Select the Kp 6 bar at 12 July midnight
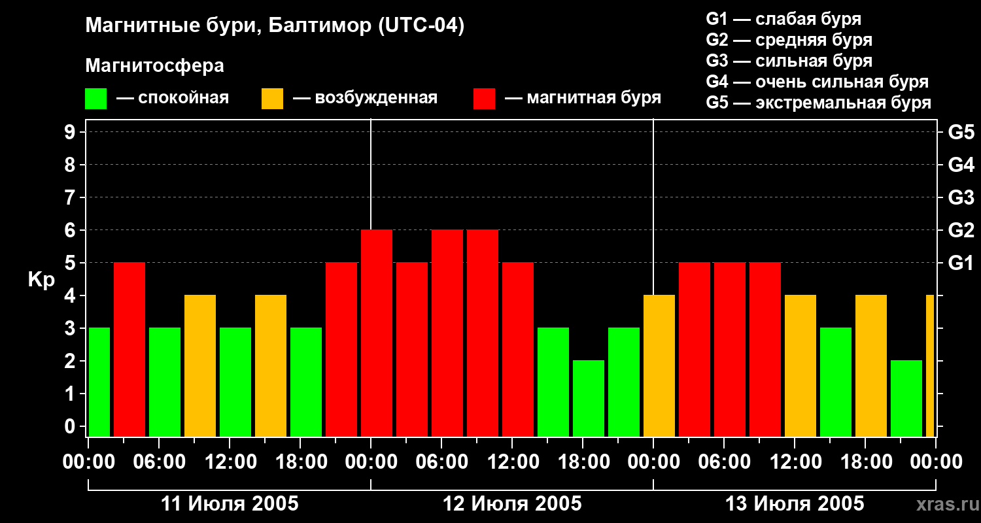The image size is (981, 523). pyautogui.click(x=377, y=333)
